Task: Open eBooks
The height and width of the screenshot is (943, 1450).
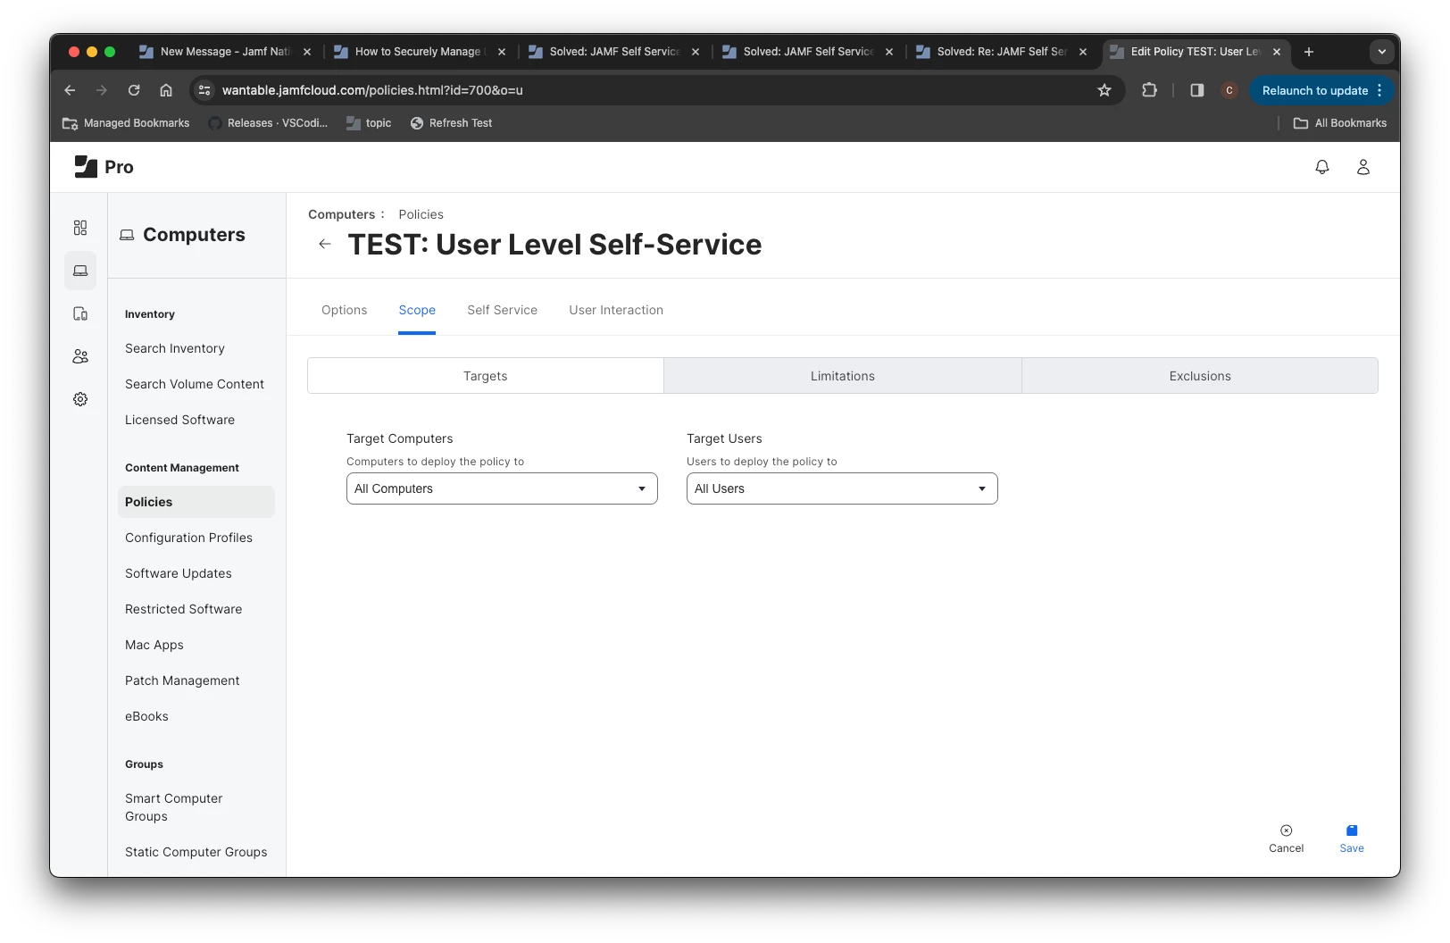Action: click(x=146, y=716)
